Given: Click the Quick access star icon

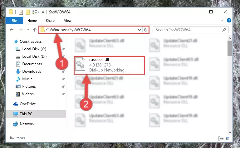Looking at the screenshot, I should 16,42.
